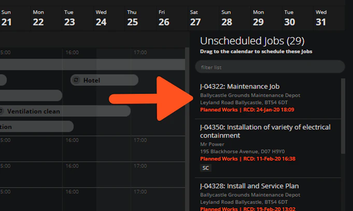Click the Unscheduled Jobs (29) heading

pyautogui.click(x=252, y=41)
